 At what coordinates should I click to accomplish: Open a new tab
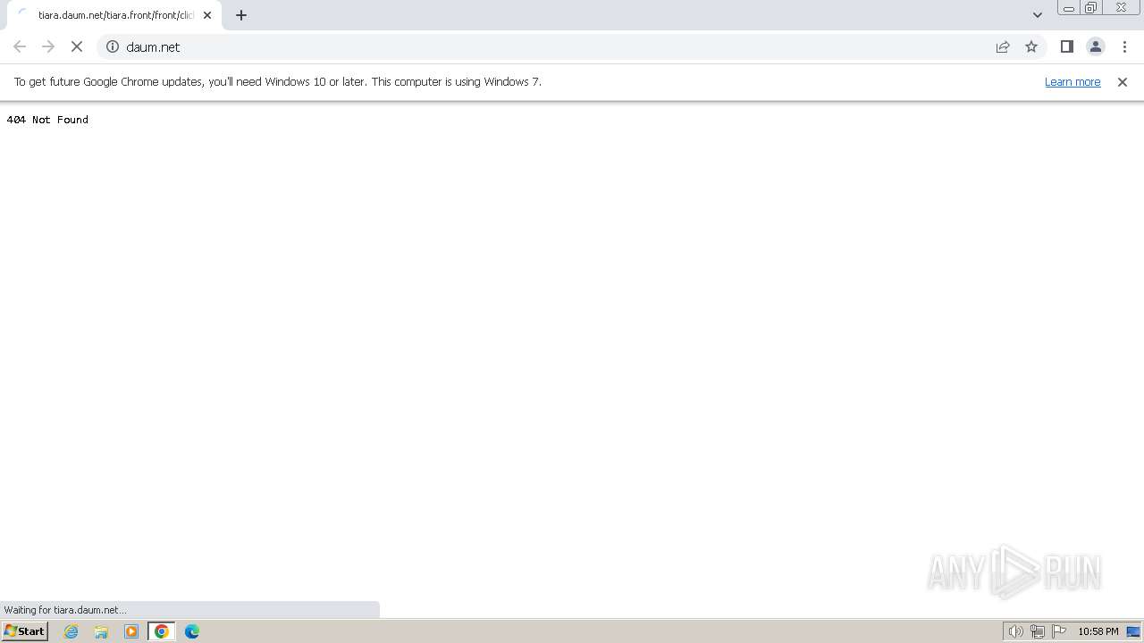click(x=241, y=15)
